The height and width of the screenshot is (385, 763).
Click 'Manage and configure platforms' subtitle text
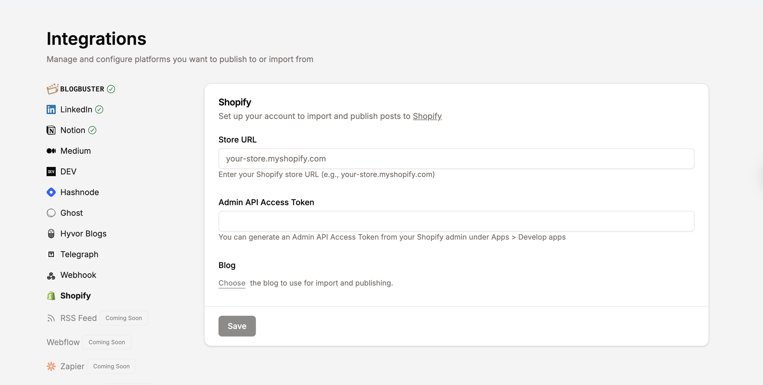pyautogui.click(x=180, y=59)
